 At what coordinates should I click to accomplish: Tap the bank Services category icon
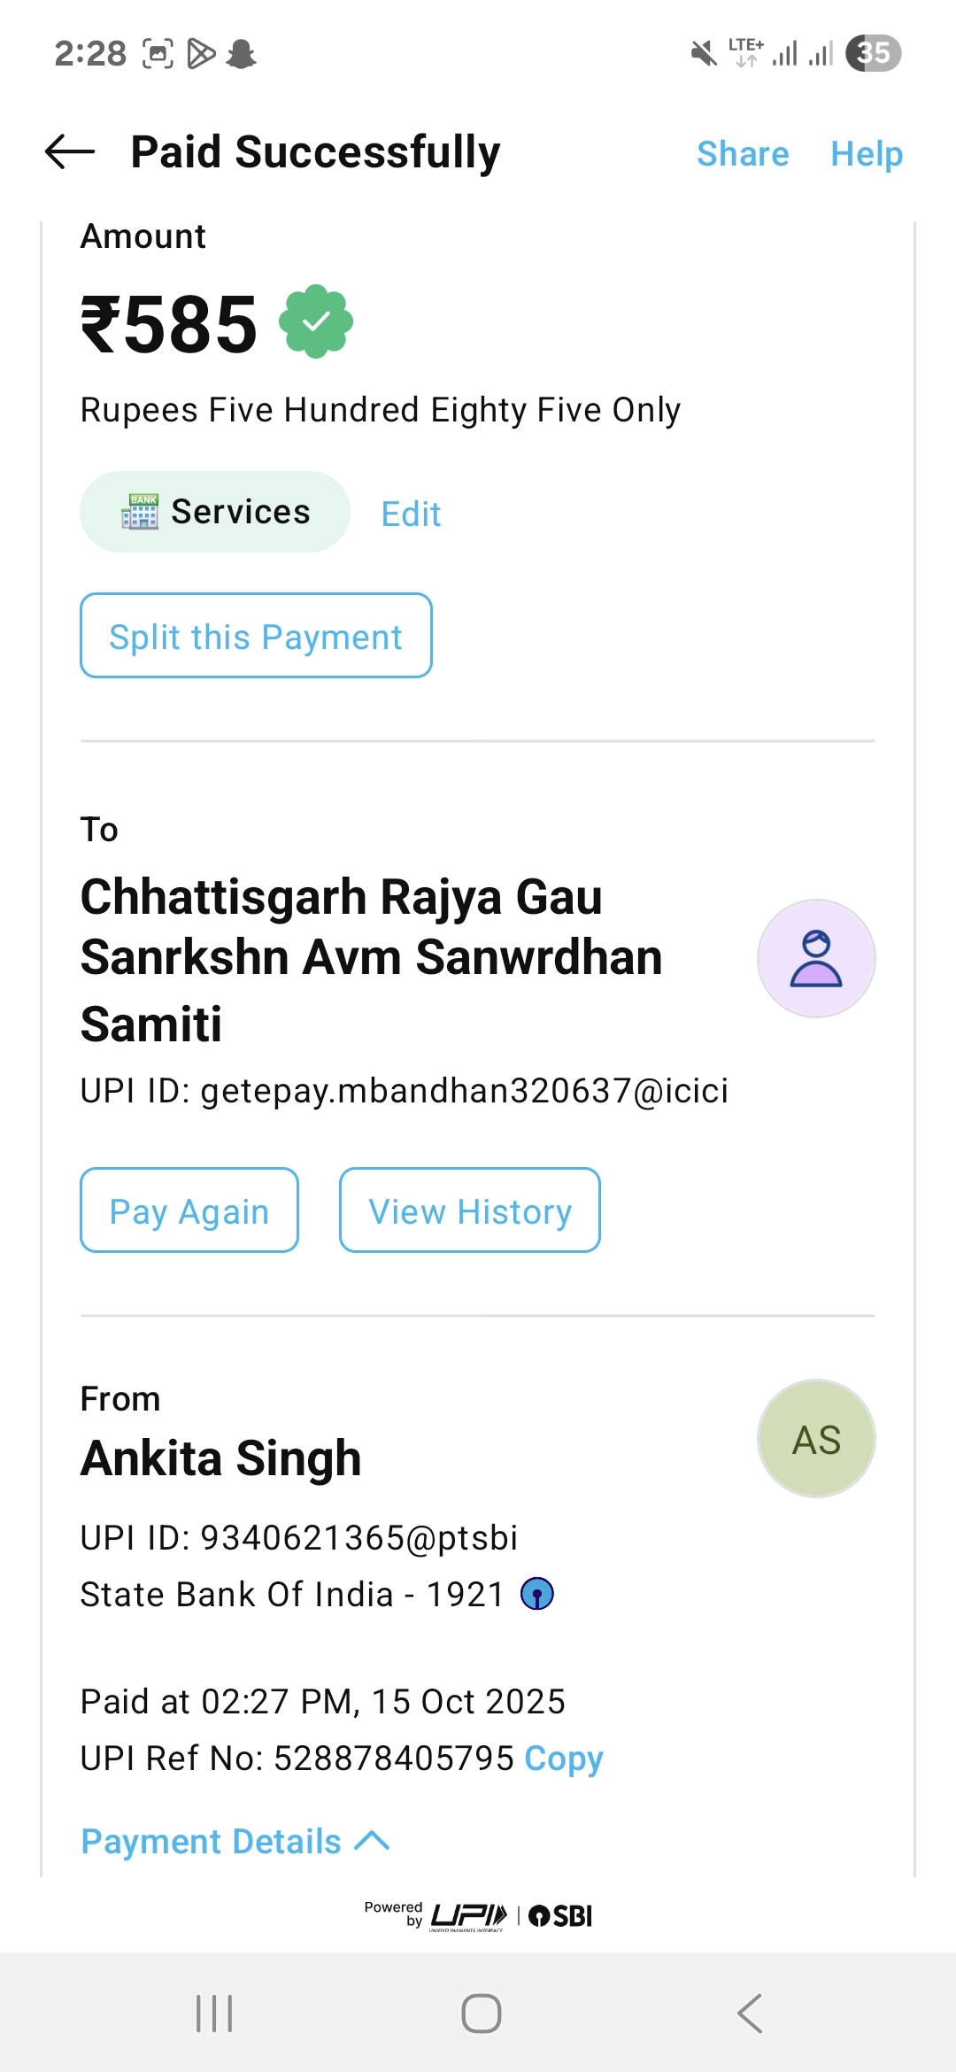(140, 512)
